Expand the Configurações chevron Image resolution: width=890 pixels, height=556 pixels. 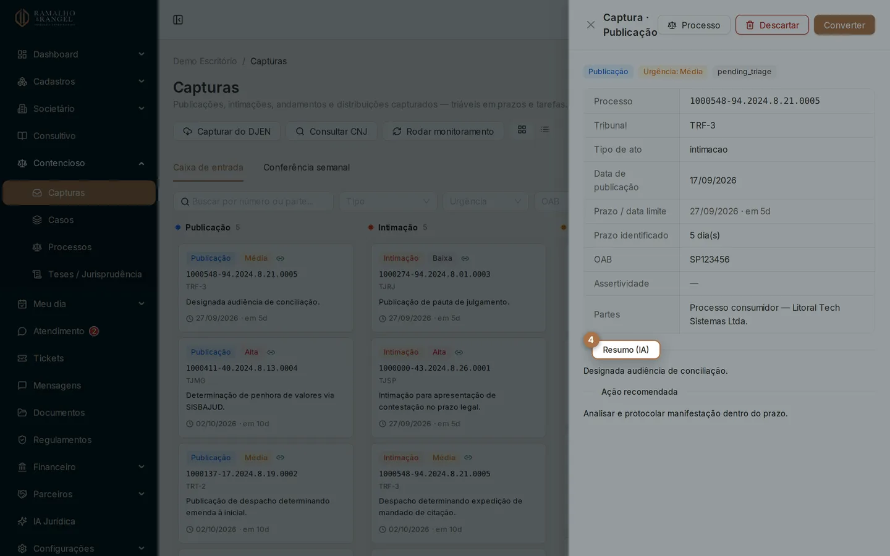pos(142,549)
